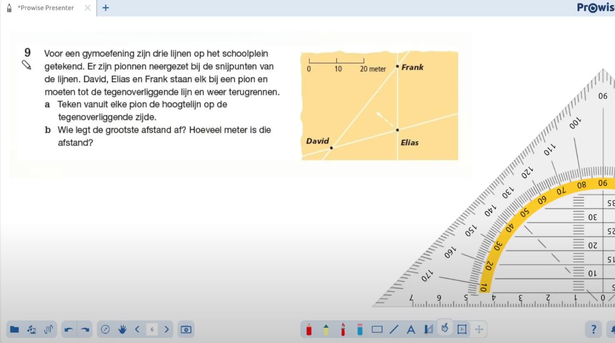Viewport: 615px width, 343px height.
Task: Activate the text tool A
Action: [411, 329]
